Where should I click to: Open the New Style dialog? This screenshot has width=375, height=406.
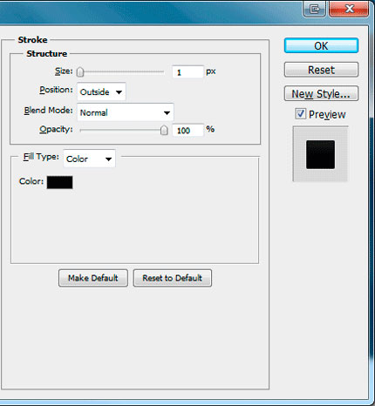(x=321, y=93)
